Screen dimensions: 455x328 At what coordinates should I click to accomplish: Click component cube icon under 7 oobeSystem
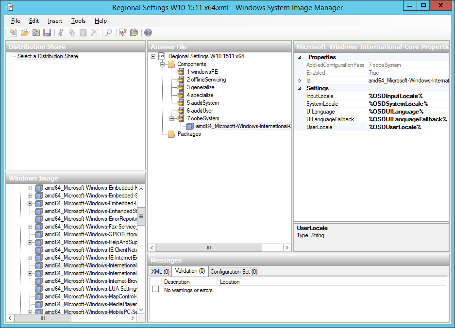[190, 126]
